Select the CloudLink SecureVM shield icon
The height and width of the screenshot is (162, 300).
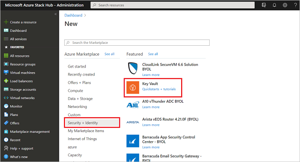click(x=133, y=69)
